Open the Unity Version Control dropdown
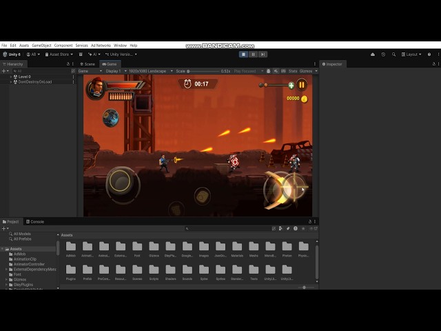This screenshot has height=331, width=441. (x=121, y=54)
